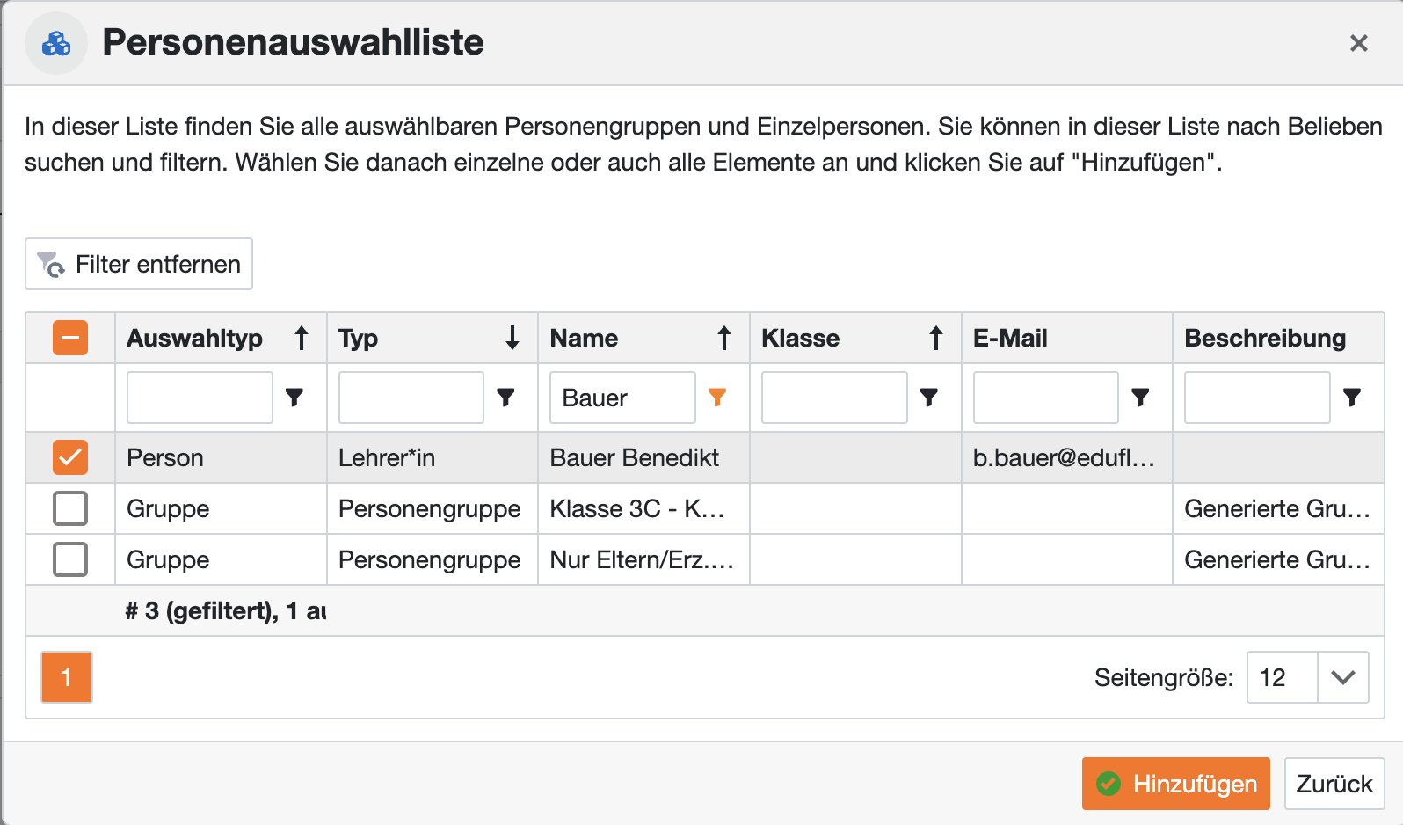Screen dimensions: 1403x825
Task: Click the Auswahltyp sort arrow icon
Action: (x=302, y=338)
